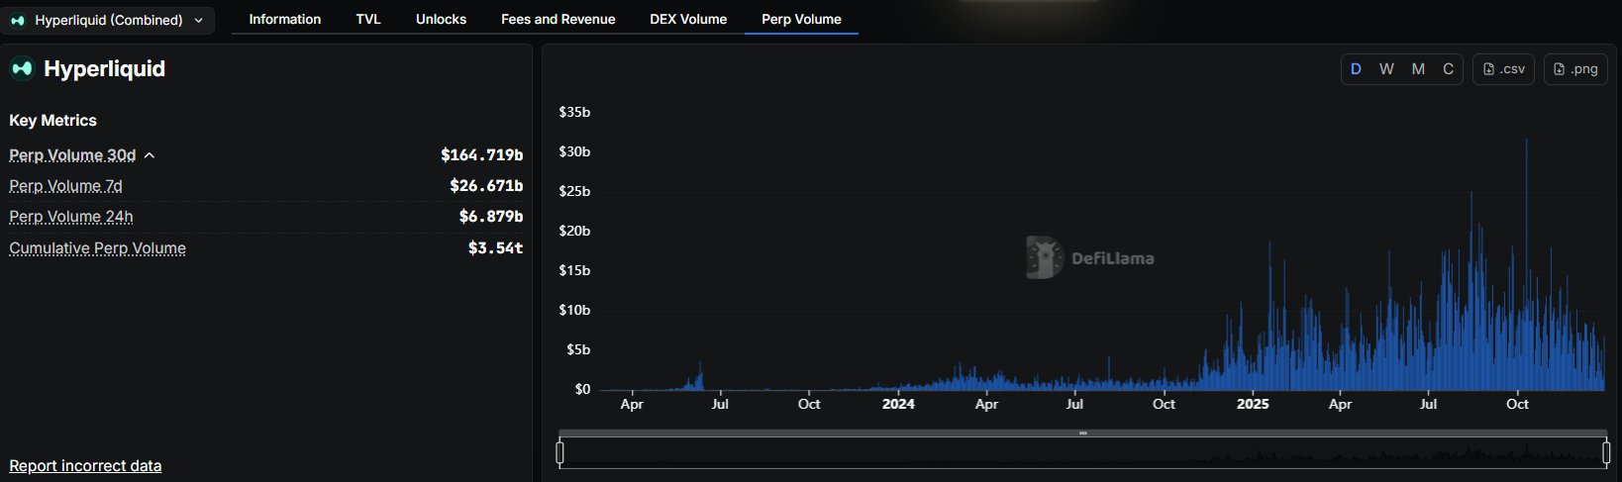Click the 2025 x-axis label
This screenshot has height=482, width=1622.
1252,404
